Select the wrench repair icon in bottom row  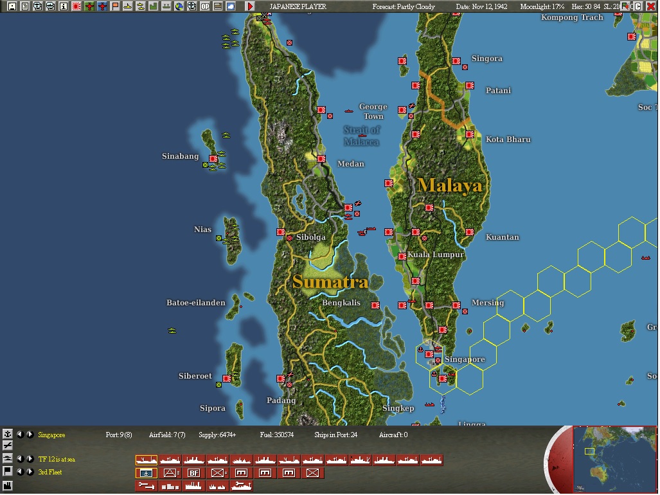147,486
